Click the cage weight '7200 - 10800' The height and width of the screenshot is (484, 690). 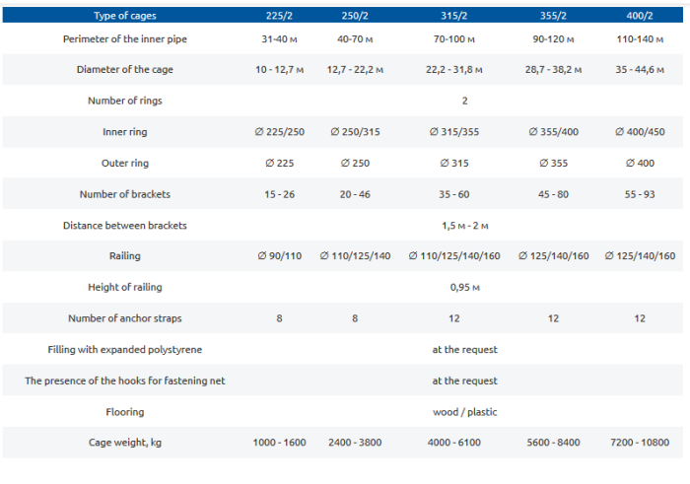pyautogui.click(x=640, y=443)
